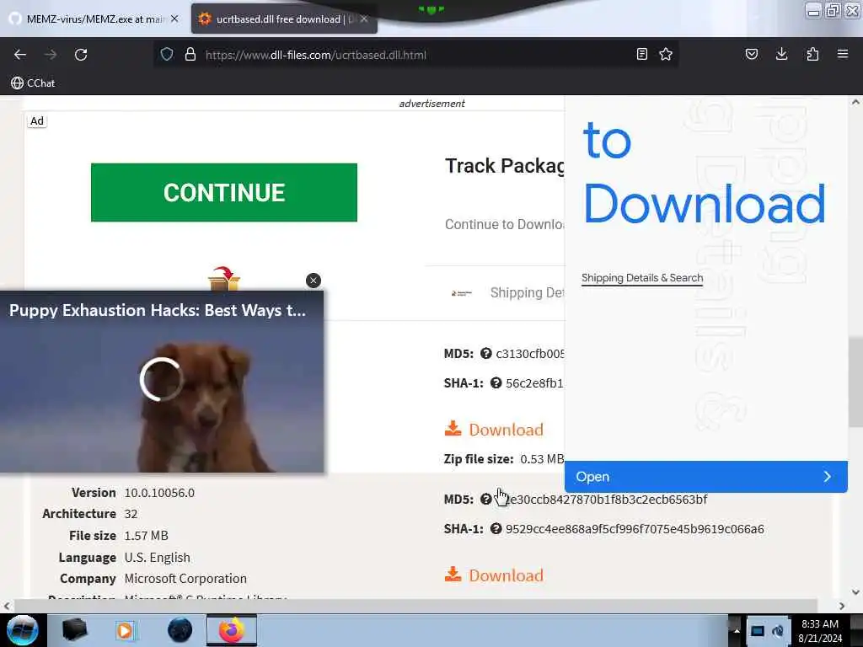Click the Language value U.S. English
The width and height of the screenshot is (863, 647).
(158, 558)
